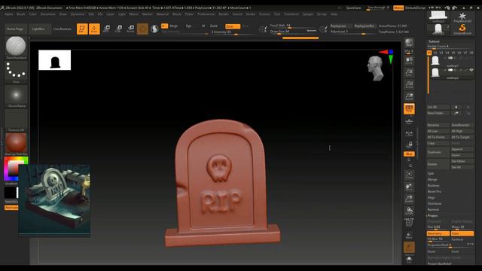Click the Zoom3D icon on right shelf
482x271 pixels.
pyautogui.click(x=409, y=199)
